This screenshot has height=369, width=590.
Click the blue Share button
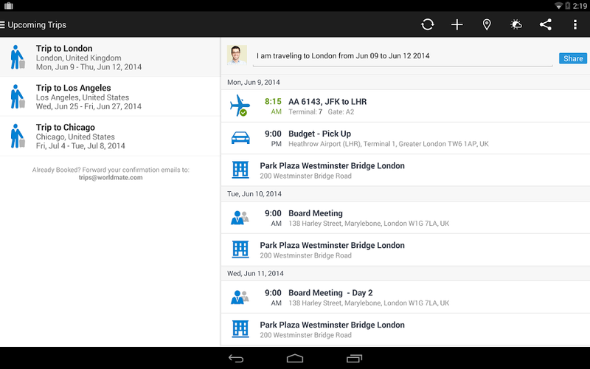[573, 58]
